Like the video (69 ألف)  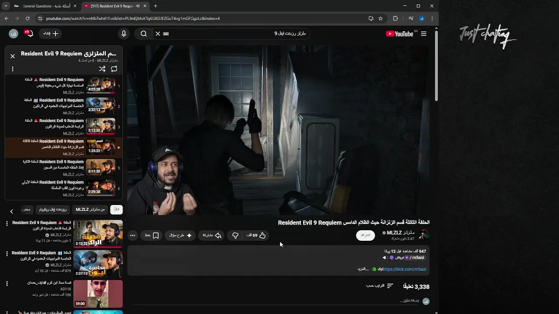256,235
